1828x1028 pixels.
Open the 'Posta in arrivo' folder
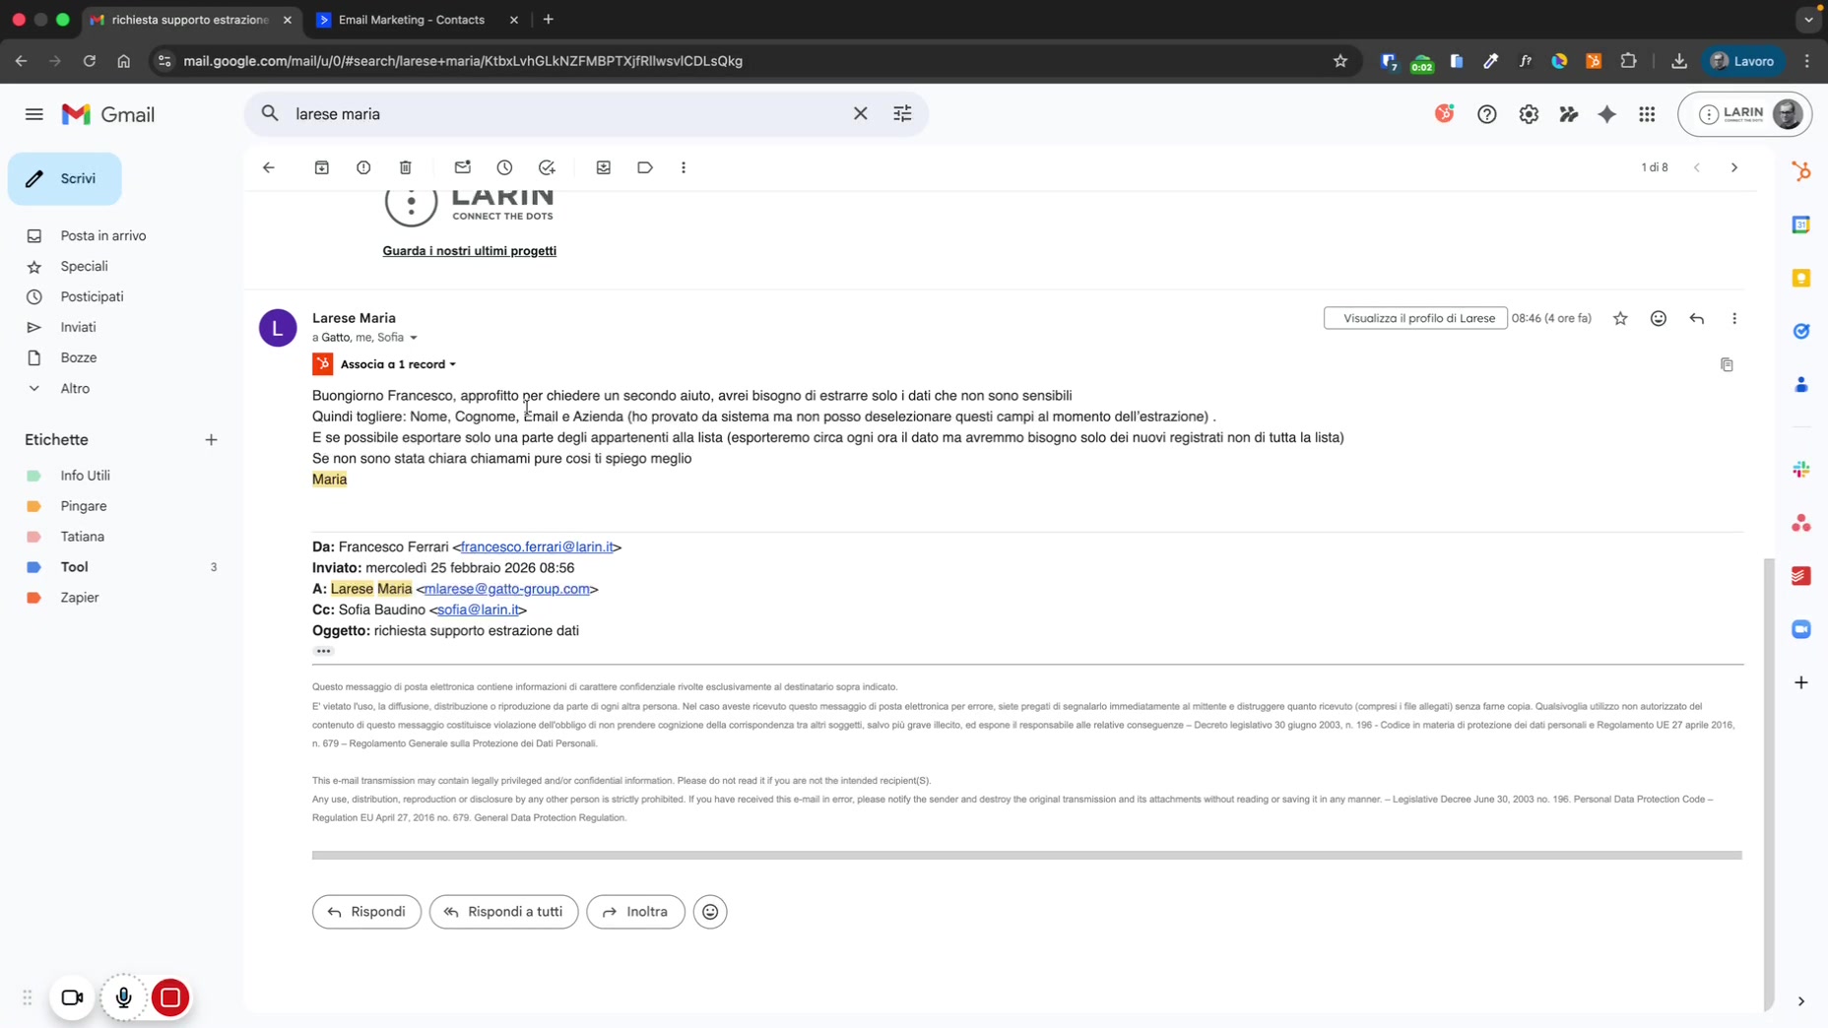[102, 235]
